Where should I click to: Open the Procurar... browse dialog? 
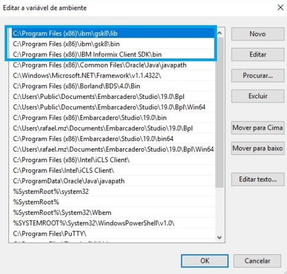(x=257, y=75)
